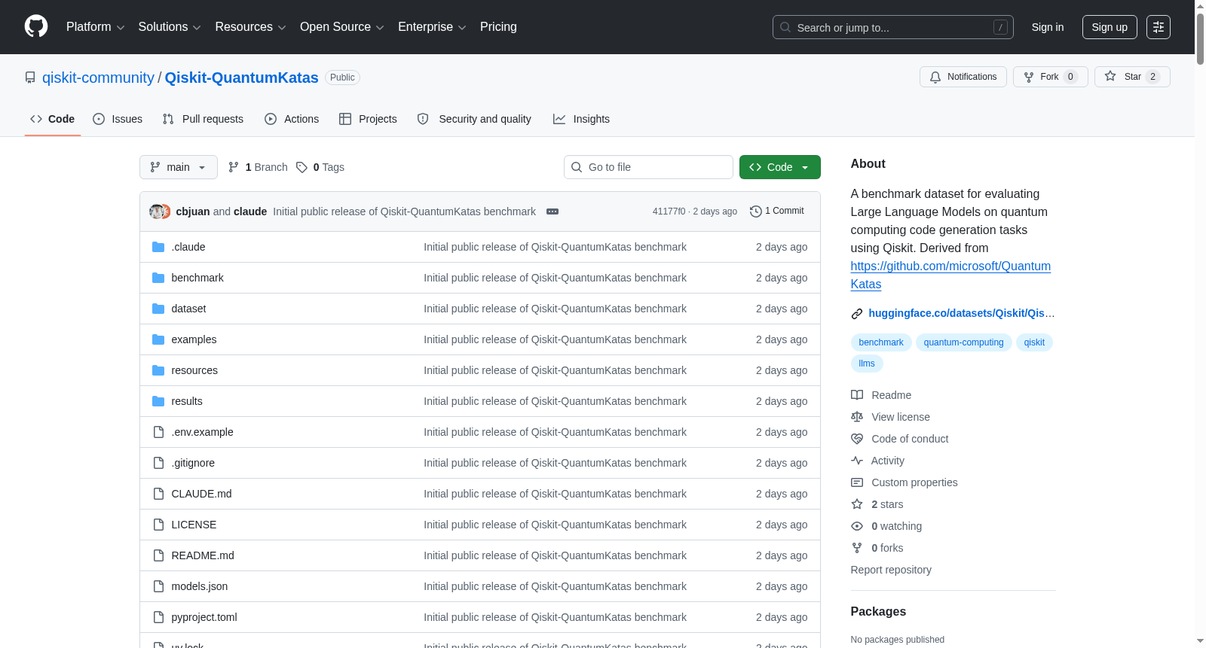Click the scale icon beside View license
The width and height of the screenshot is (1206, 648).
(857, 417)
